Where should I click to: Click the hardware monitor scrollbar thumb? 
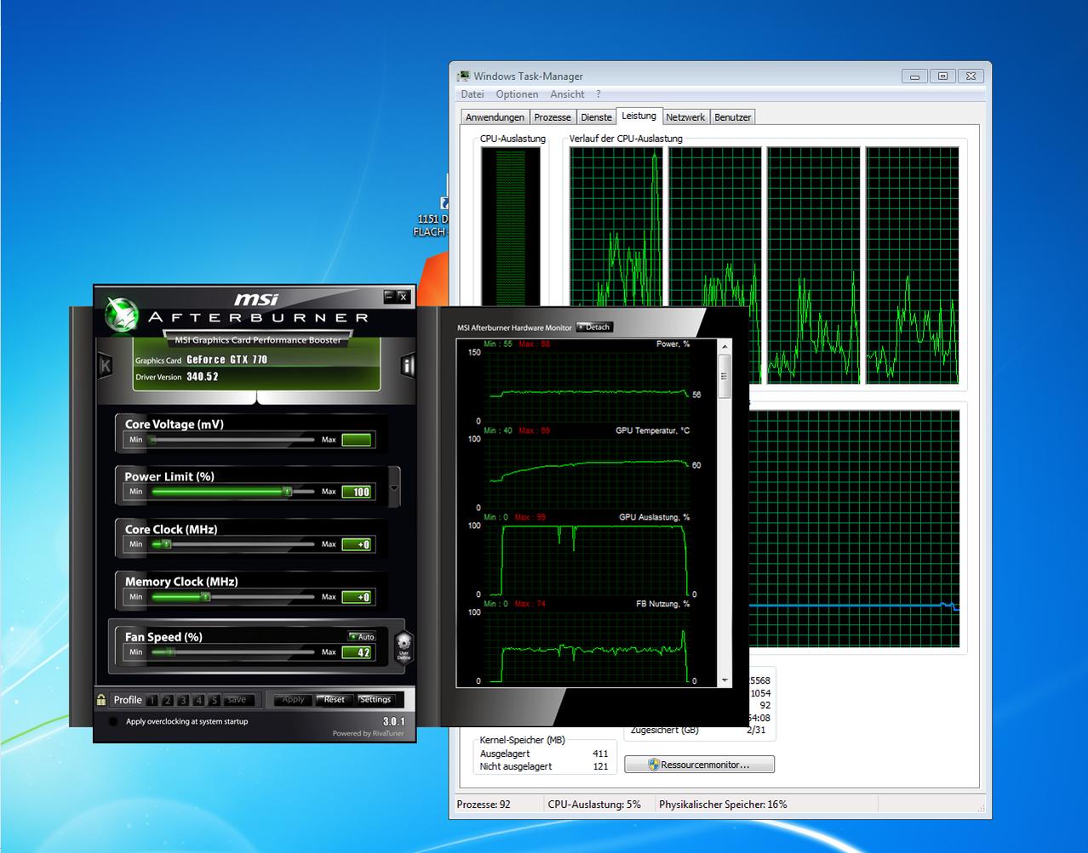tap(724, 376)
